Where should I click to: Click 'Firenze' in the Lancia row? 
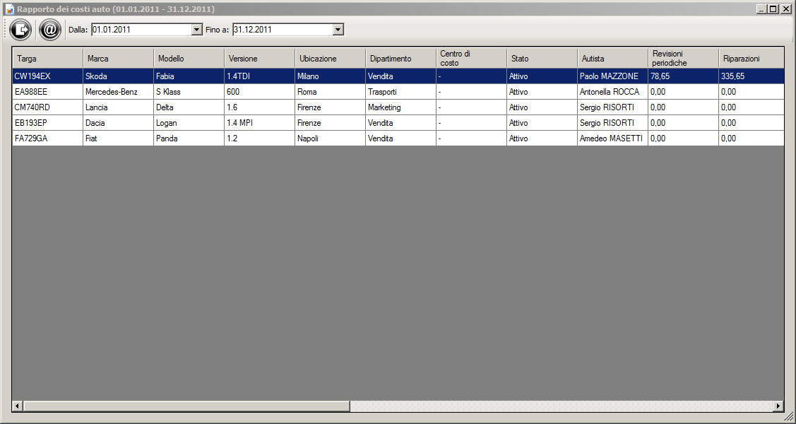330,107
